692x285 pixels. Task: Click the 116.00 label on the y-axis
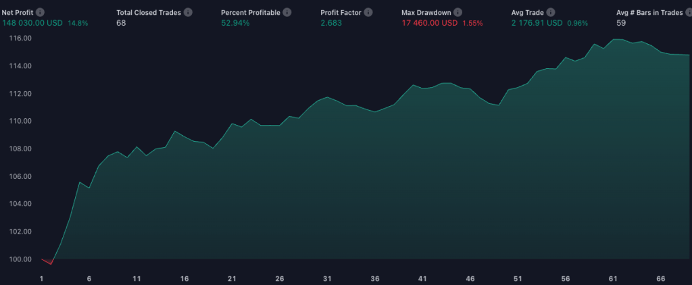(20, 38)
